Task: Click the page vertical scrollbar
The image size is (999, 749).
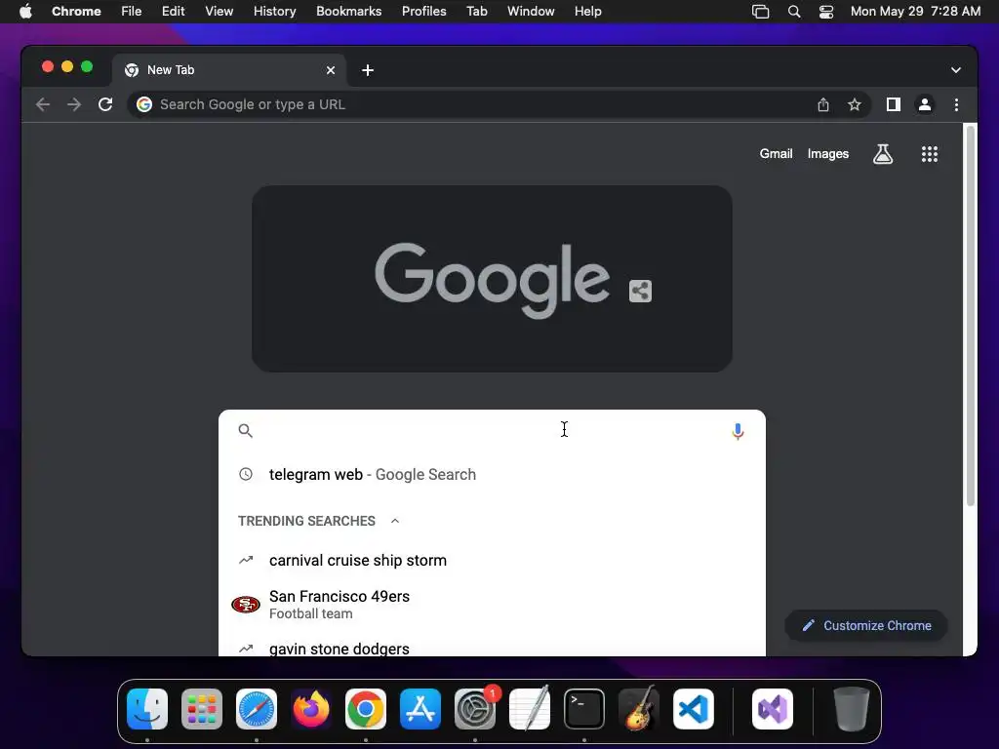Action: tap(971, 316)
